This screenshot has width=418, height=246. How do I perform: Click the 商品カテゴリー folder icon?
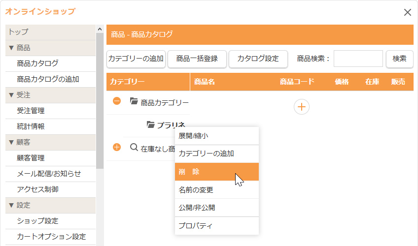point(134,102)
